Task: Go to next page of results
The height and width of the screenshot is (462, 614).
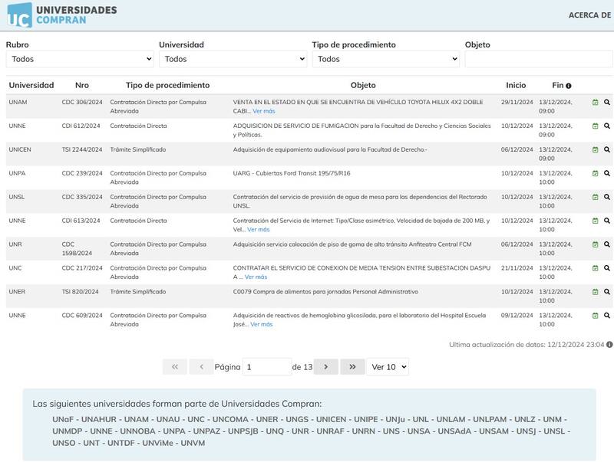Action: click(x=325, y=367)
